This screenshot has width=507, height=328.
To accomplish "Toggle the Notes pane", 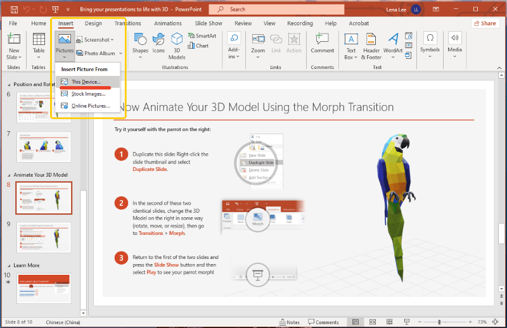I will [290, 322].
